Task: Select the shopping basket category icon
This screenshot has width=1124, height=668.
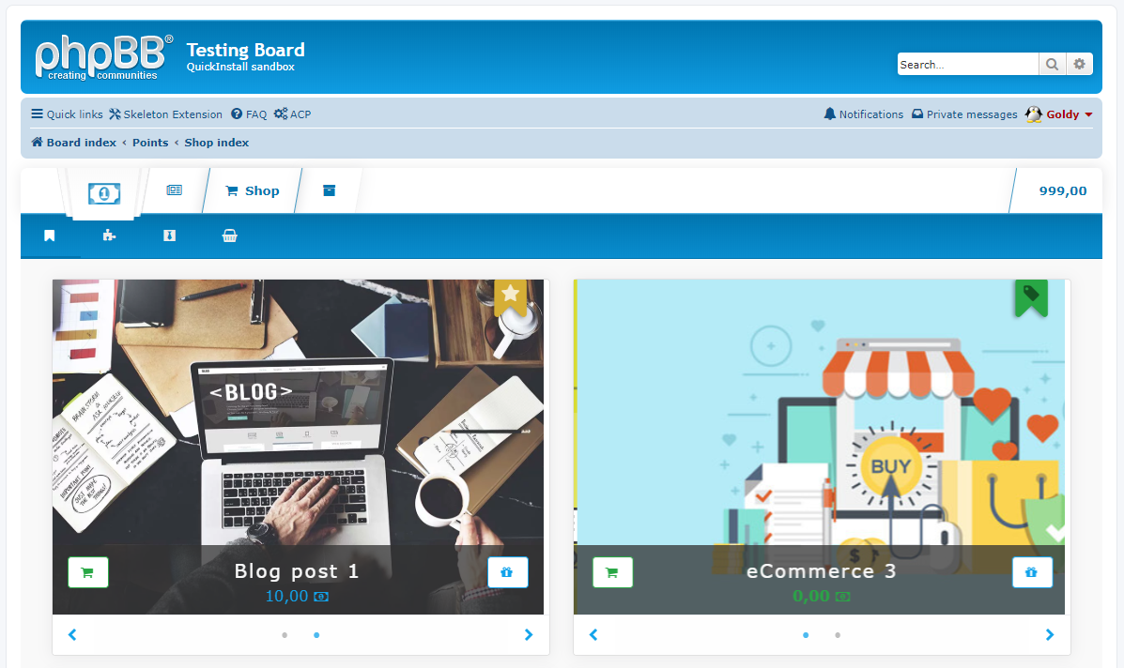Action: [x=229, y=235]
